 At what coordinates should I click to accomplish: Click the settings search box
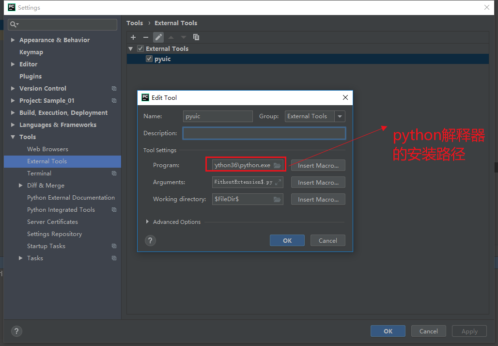[x=62, y=24]
